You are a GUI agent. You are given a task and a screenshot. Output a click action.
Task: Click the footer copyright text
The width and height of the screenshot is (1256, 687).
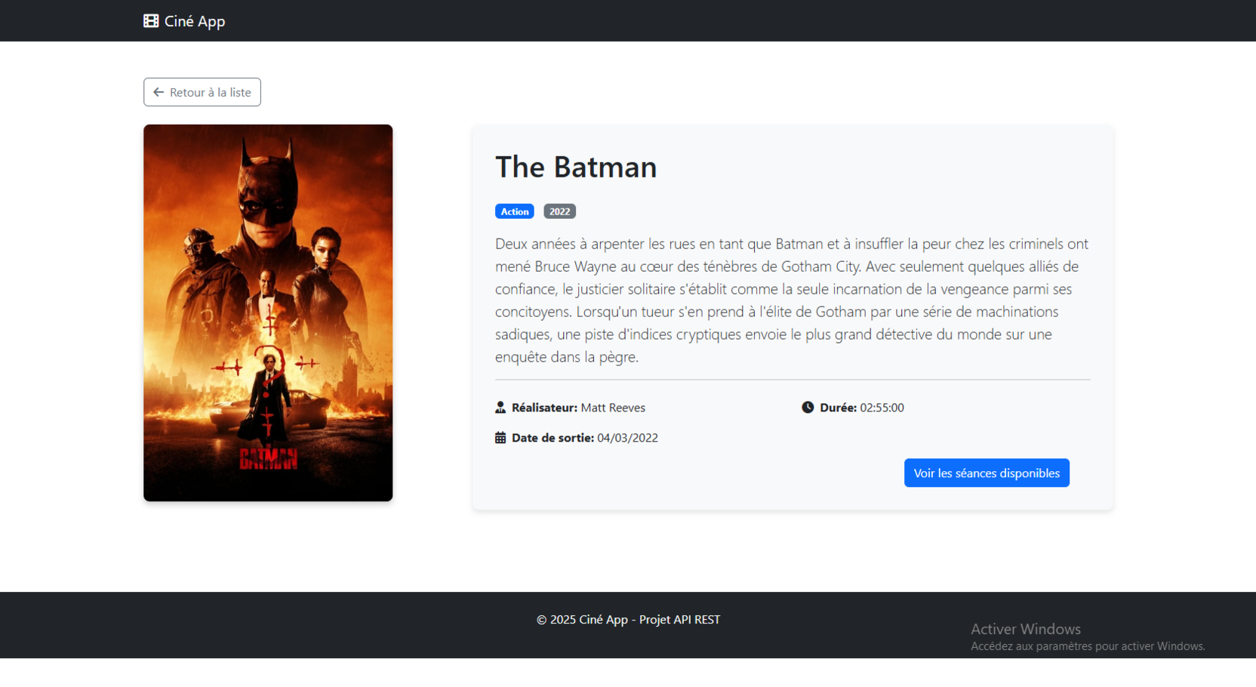(628, 619)
